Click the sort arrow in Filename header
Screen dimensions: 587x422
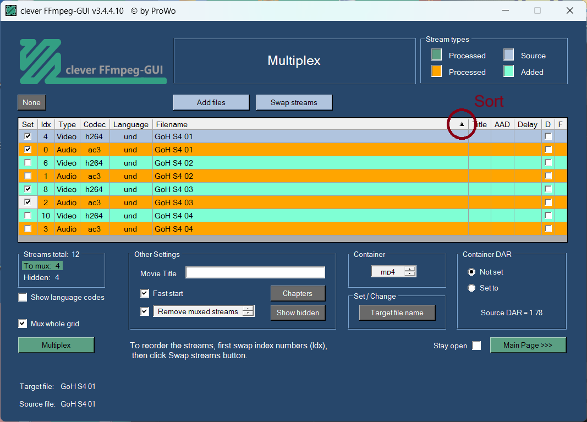pyautogui.click(x=462, y=124)
